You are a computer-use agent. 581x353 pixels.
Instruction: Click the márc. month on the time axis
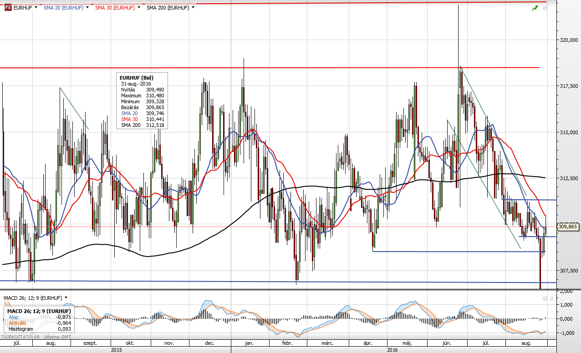pyautogui.click(x=328, y=343)
